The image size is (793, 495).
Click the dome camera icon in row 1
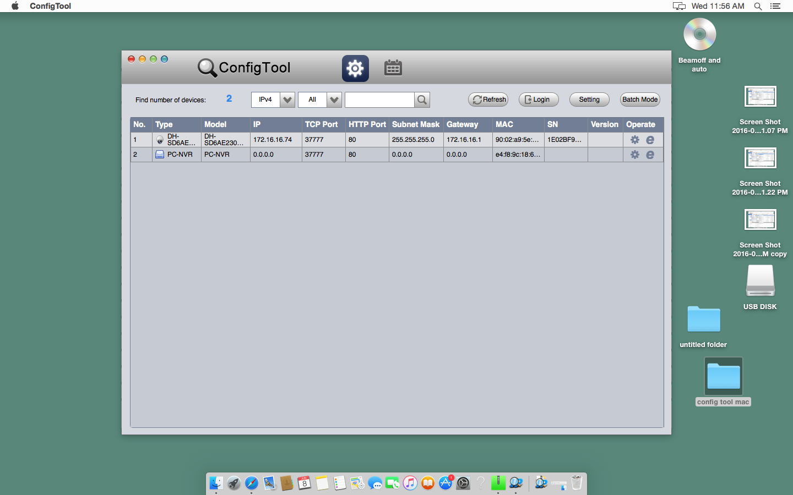[x=160, y=140]
